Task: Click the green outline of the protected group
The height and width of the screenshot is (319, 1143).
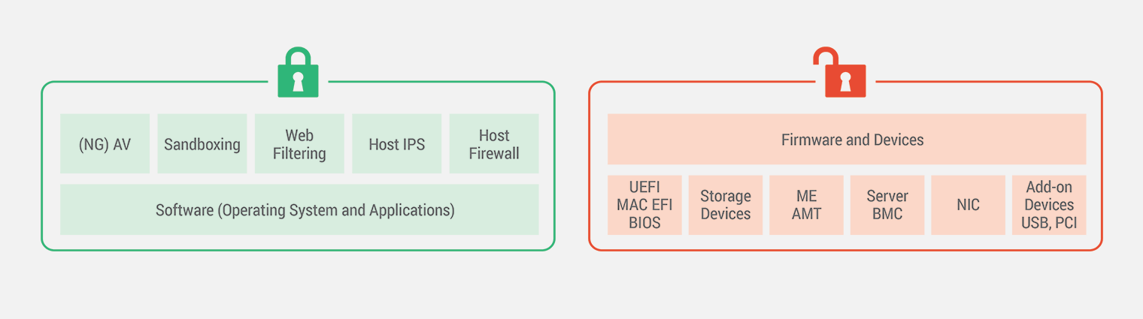Action: (42, 165)
